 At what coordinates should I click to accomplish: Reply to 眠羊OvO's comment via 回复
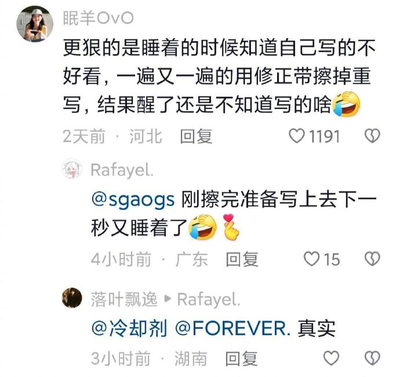pos(196,136)
